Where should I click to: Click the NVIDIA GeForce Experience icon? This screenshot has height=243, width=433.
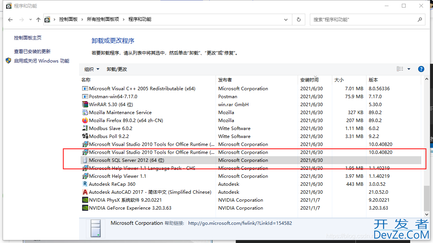pos(85,208)
